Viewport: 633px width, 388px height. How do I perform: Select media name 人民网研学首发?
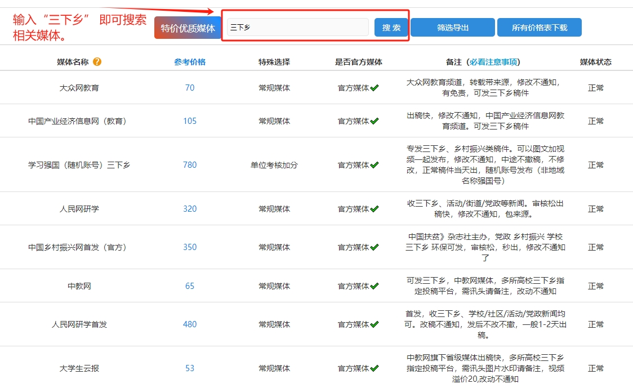pos(79,324)
